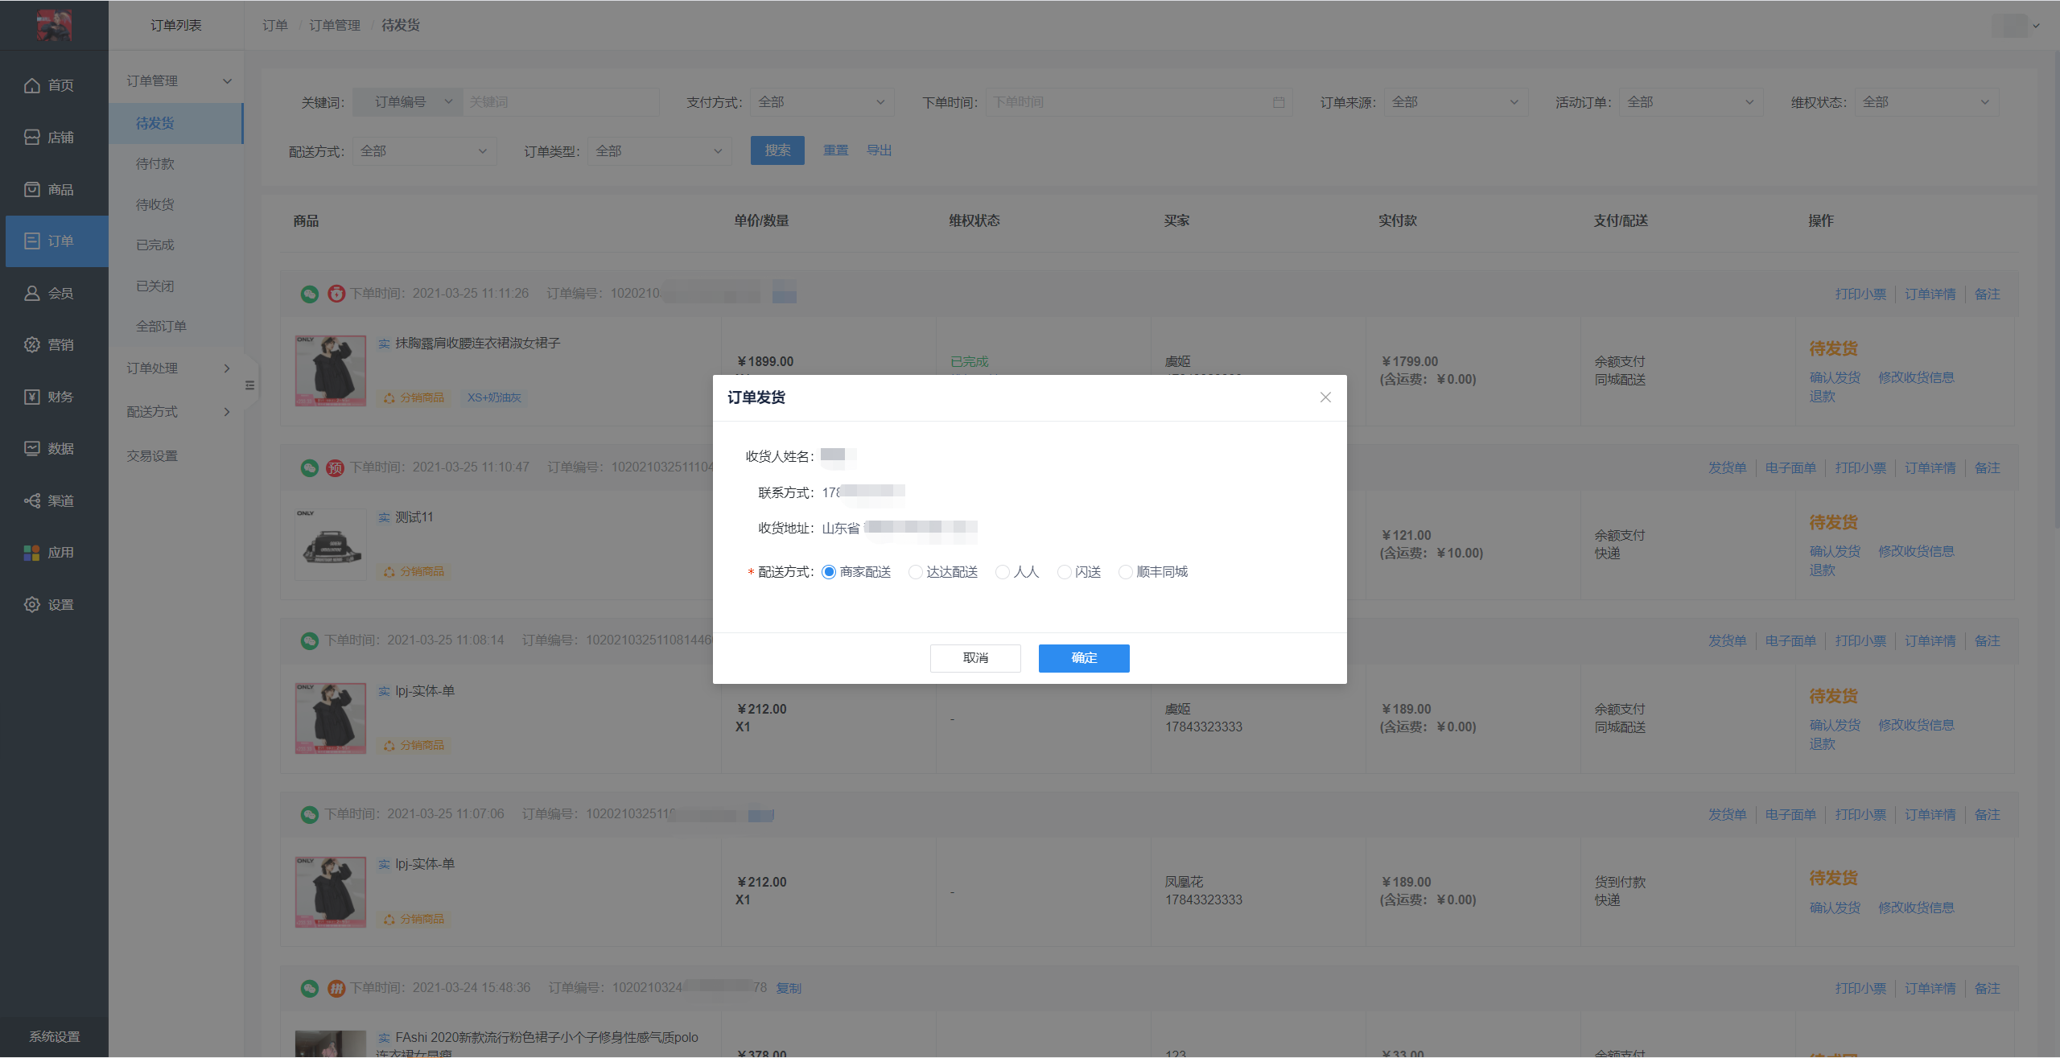Open 全部订单 menu item

click(x=161, y=327)
